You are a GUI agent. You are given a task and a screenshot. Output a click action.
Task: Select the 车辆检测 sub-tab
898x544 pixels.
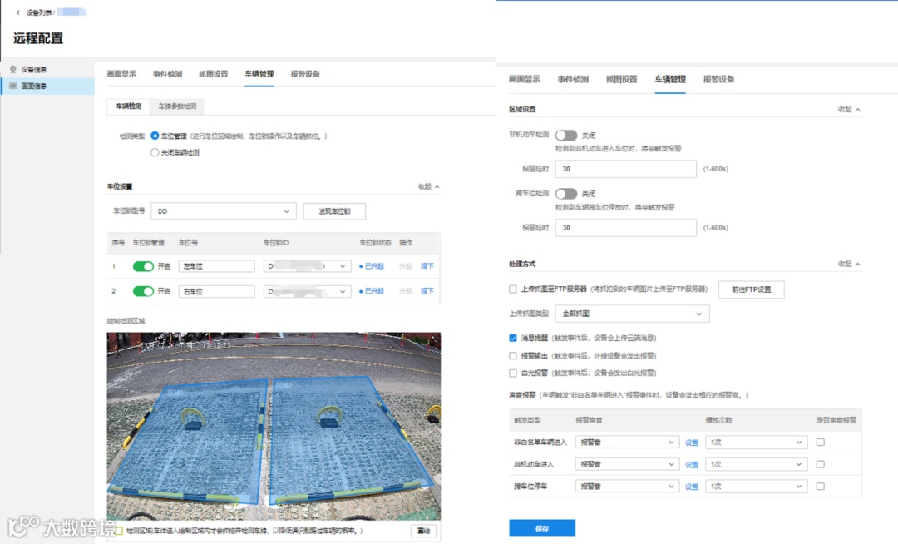[128, 106]
